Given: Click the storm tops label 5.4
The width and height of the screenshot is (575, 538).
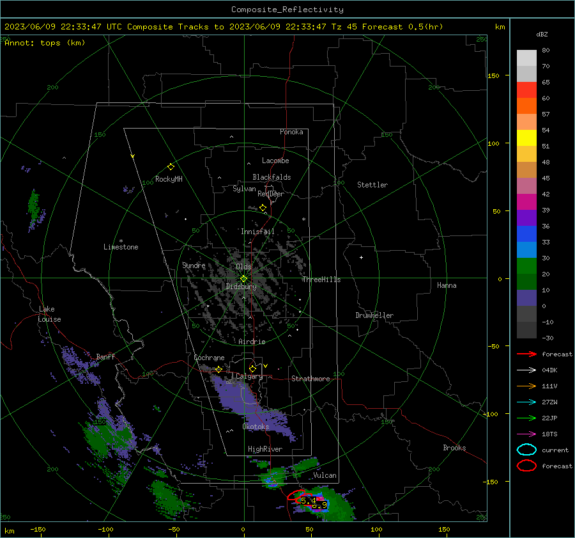Looking at the screenshot, I should 308,500.
